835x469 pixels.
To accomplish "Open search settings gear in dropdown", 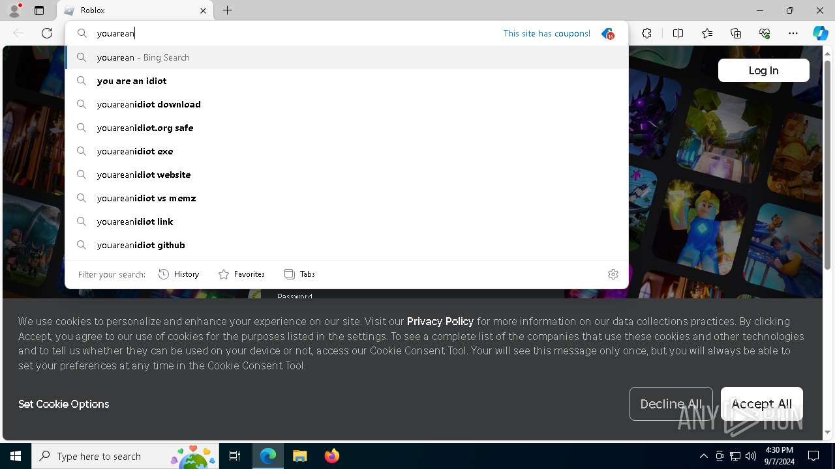I will coord(613,274).
